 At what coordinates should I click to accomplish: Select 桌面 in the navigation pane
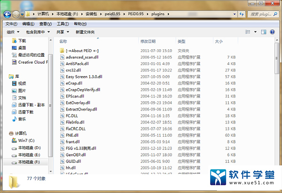pyautogui.click(x=19, y=48)
